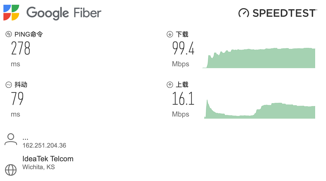Click the SPEEDTEST wordmark
The height and width of the screenshot is (181, 326).
284,13
